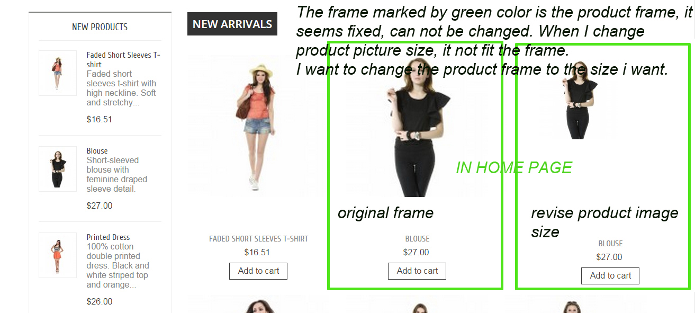This screenshot has height=313, width=695.
Task: Open the large Blouse image in original frame
Action: [x=417, y=126]
